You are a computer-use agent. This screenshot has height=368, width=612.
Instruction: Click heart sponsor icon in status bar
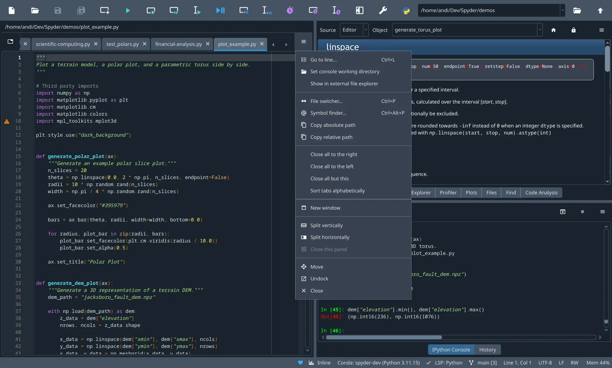300,363
